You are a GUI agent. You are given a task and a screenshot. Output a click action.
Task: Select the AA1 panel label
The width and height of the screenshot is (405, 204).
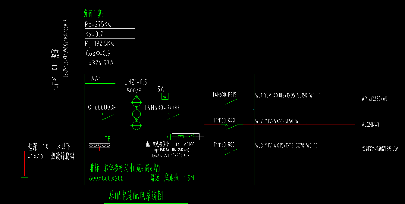pos(96,79)
